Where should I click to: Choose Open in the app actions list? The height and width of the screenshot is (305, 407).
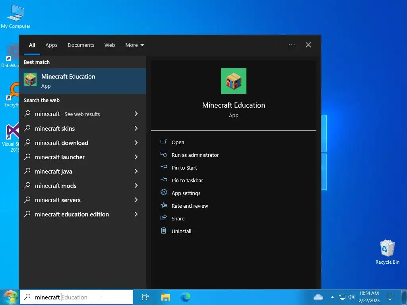[178, 143]
